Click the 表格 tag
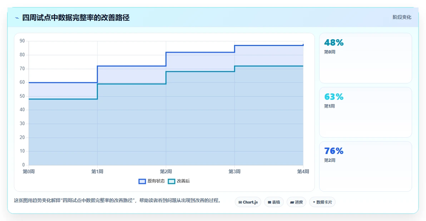This screenshot has width=426, height=221. 274,202
